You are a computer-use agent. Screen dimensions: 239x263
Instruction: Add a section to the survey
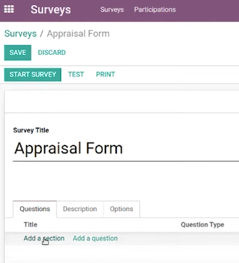click(x=44, y=238)
